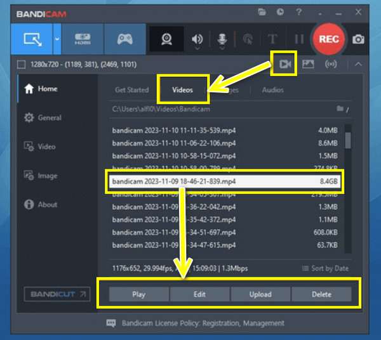
Task: Toggle the webcam overlay
Action: pos(166,39)
